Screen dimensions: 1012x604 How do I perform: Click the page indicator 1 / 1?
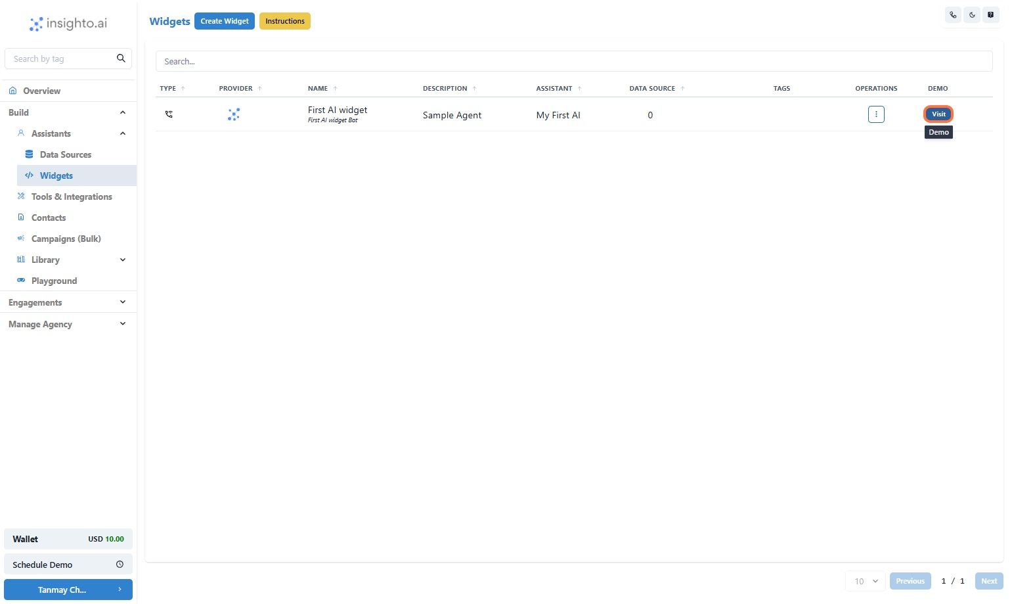tap(953, 581)
